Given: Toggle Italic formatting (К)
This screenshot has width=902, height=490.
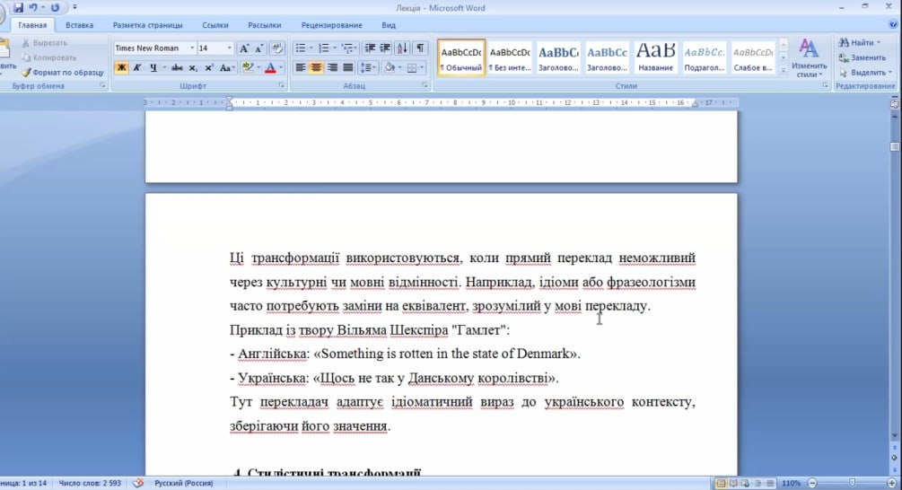Looking at the screenshot, I should pyautogui.click(x=137, y=68).
